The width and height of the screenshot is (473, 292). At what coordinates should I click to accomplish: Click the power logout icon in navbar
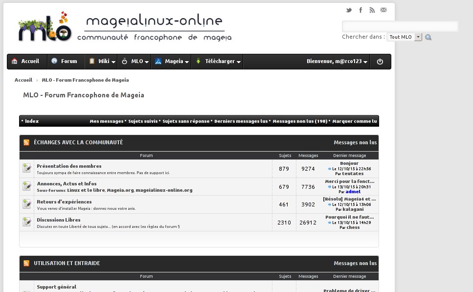[380, 62]
